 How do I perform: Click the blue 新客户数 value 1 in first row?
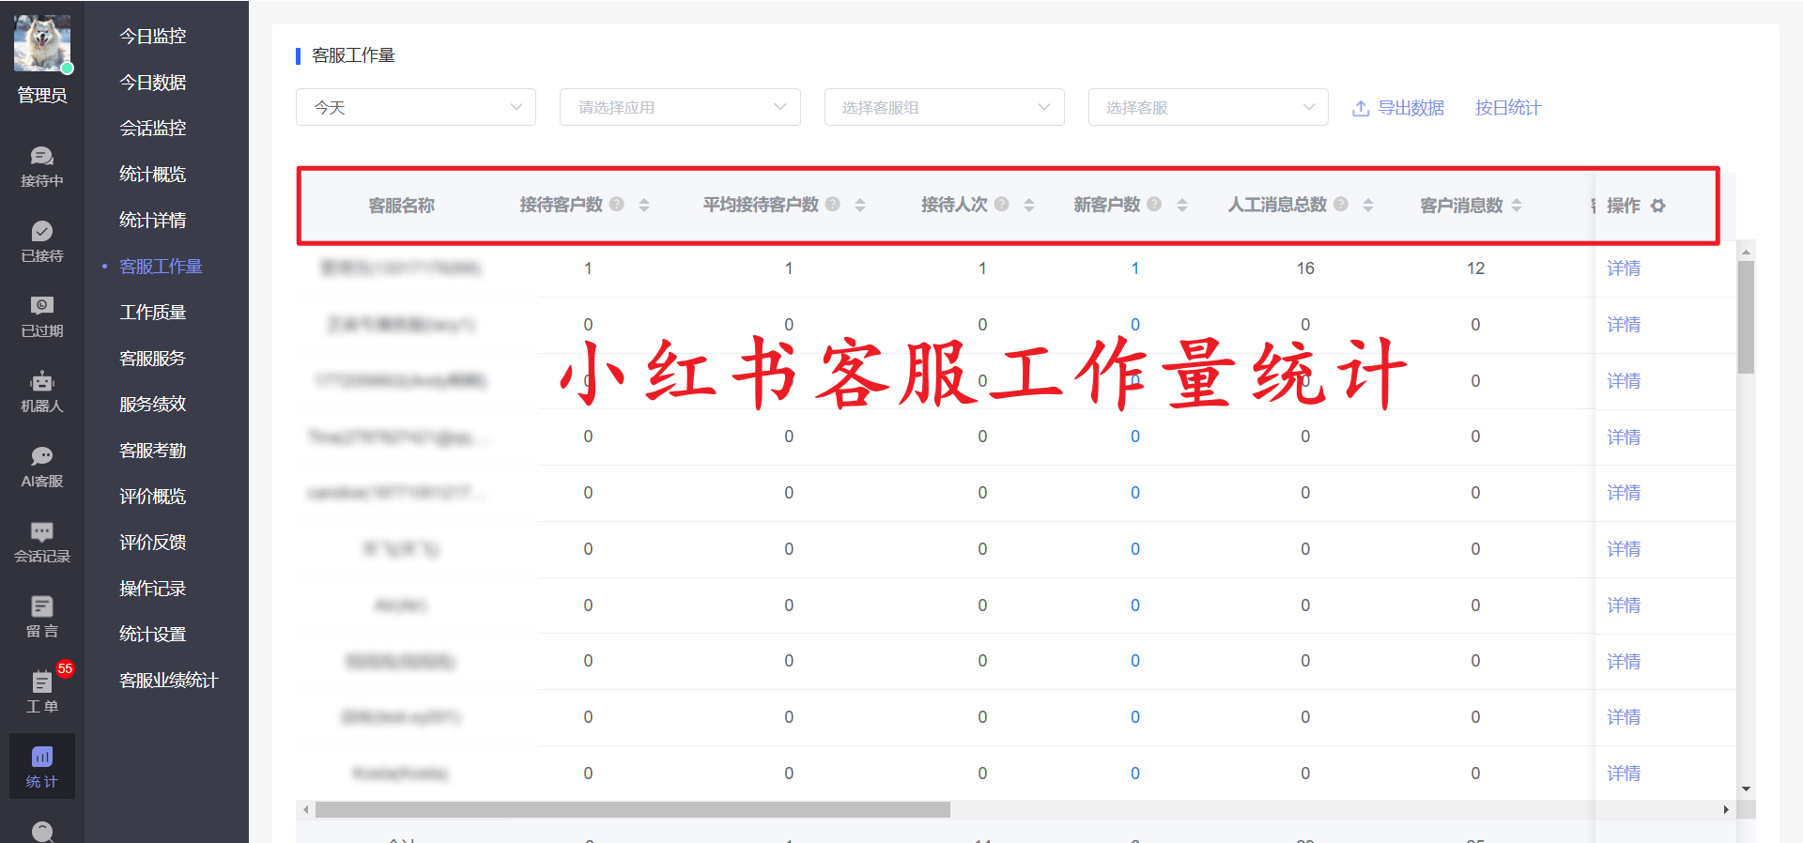(x=1135, y=268)
